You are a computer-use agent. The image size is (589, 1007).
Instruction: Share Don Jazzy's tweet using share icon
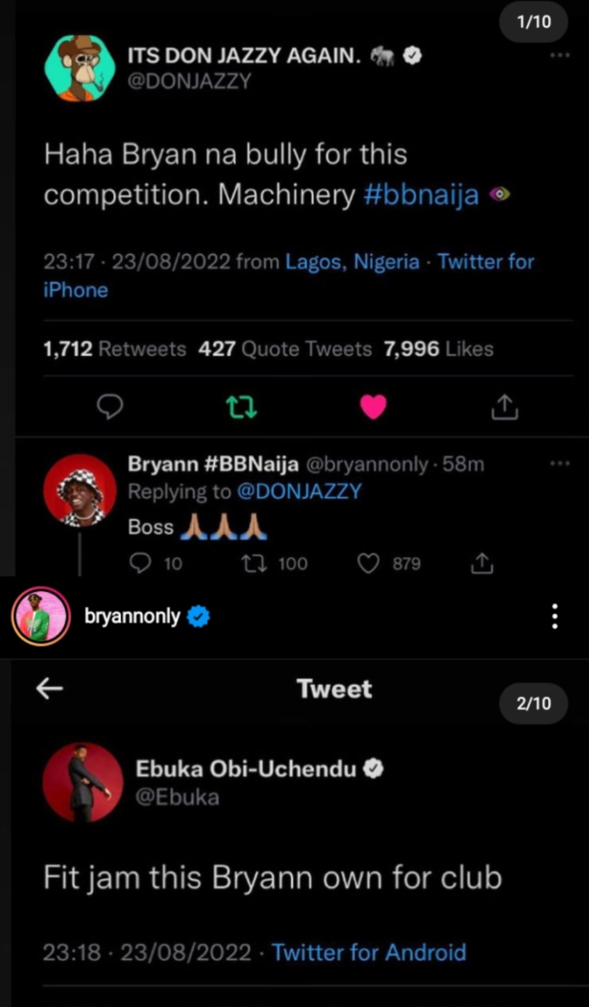(x=504, y=407)
